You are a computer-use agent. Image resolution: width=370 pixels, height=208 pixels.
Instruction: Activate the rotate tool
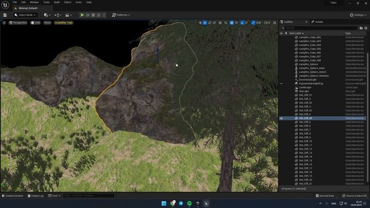click(209, 23)
